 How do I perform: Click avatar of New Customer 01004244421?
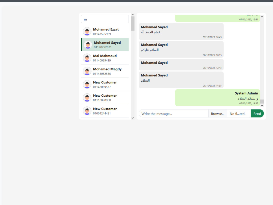(x=87, y=111)
